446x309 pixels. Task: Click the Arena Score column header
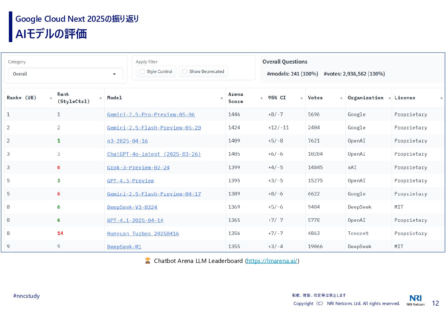[236, 98]
